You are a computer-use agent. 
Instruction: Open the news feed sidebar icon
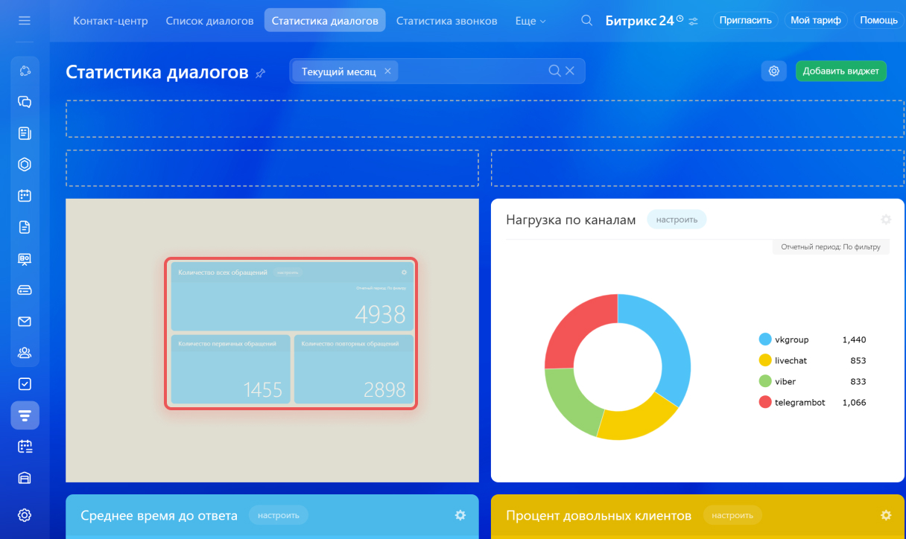click(25, 133)
